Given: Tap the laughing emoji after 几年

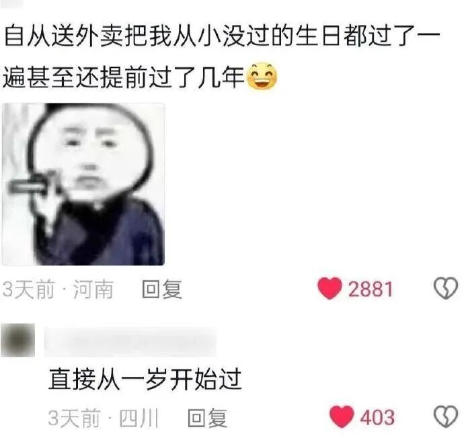Looking at the screenshot, I should (x=262, y=76).
